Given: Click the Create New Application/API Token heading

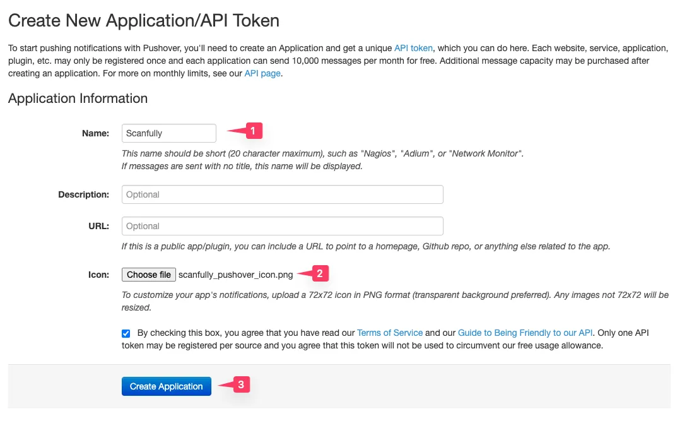Looking at the screenshot, I should click(144, 21).
